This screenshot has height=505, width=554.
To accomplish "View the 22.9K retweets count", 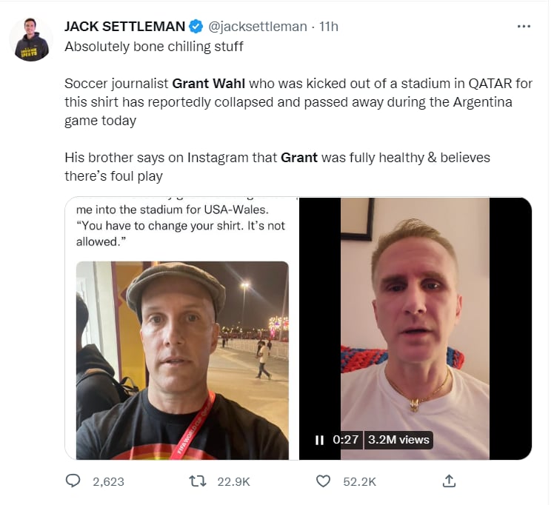I will tap(233, 482).
